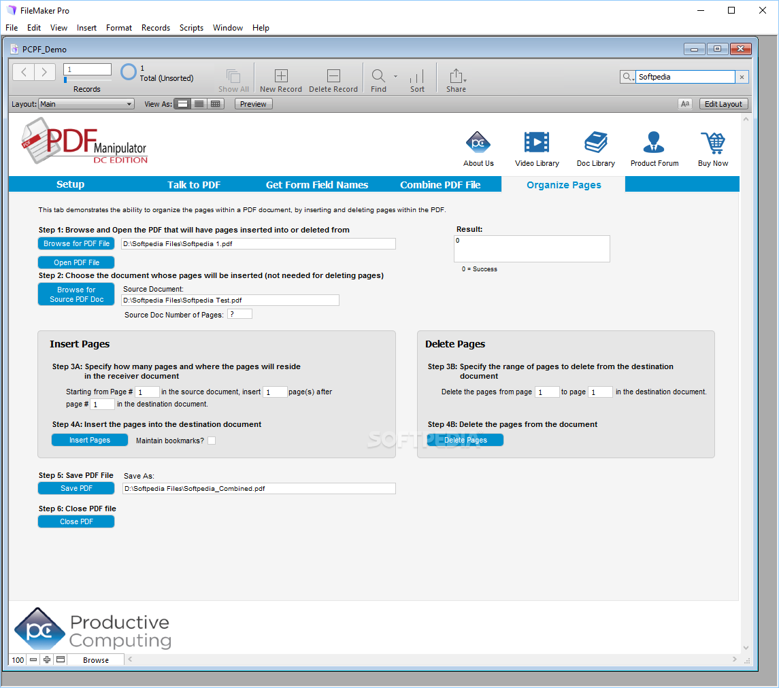Viewport: 779px width, 688px height.
Task: Click the zoom level 100 box
Action: point(18,659)
